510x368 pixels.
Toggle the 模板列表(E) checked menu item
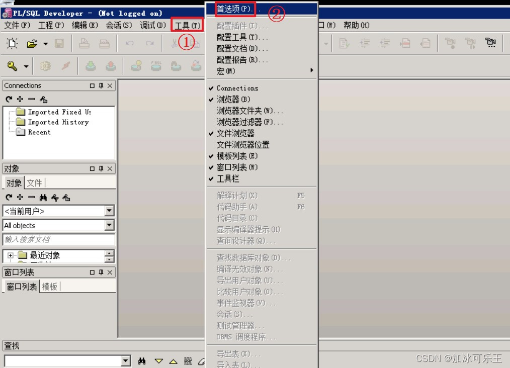(237, 156)
